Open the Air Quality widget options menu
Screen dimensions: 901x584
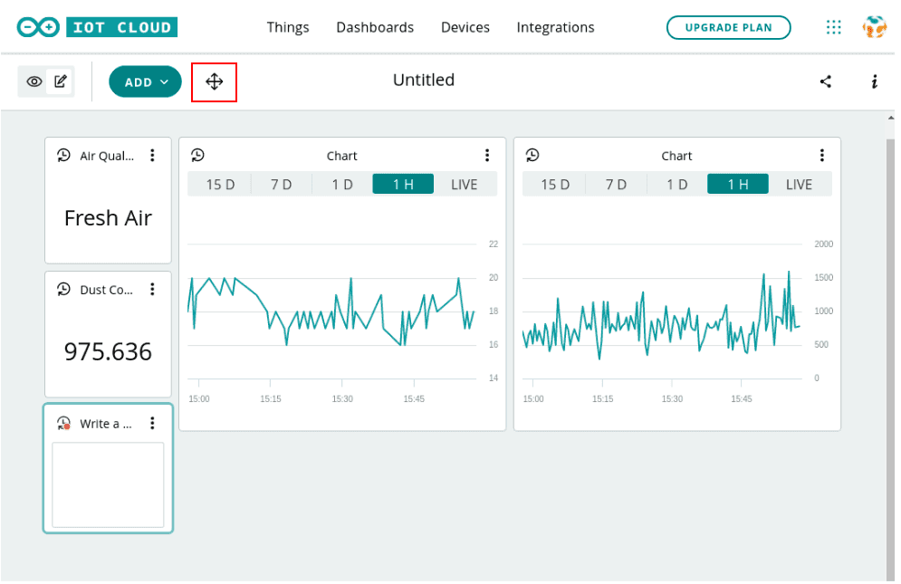coord(152,156)
